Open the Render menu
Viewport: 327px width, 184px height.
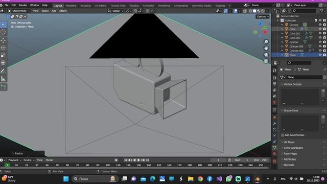pyautogui.click(x=23, y=5)
